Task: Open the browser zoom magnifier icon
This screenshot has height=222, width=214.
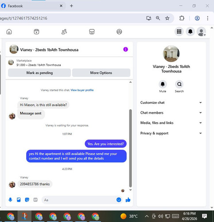Action: (158, 18)
